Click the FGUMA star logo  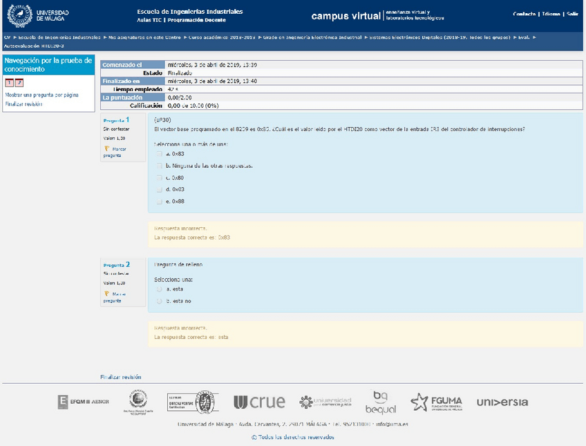436,403
